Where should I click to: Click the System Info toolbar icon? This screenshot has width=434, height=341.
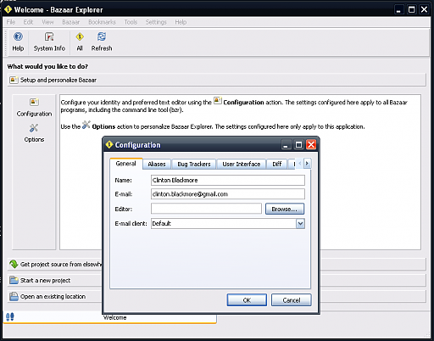click(x=49, y=36)
